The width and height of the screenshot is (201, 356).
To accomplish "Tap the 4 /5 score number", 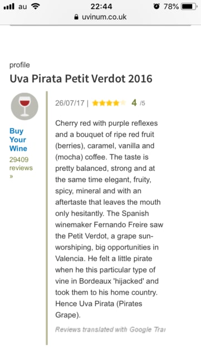I will 138,103.
